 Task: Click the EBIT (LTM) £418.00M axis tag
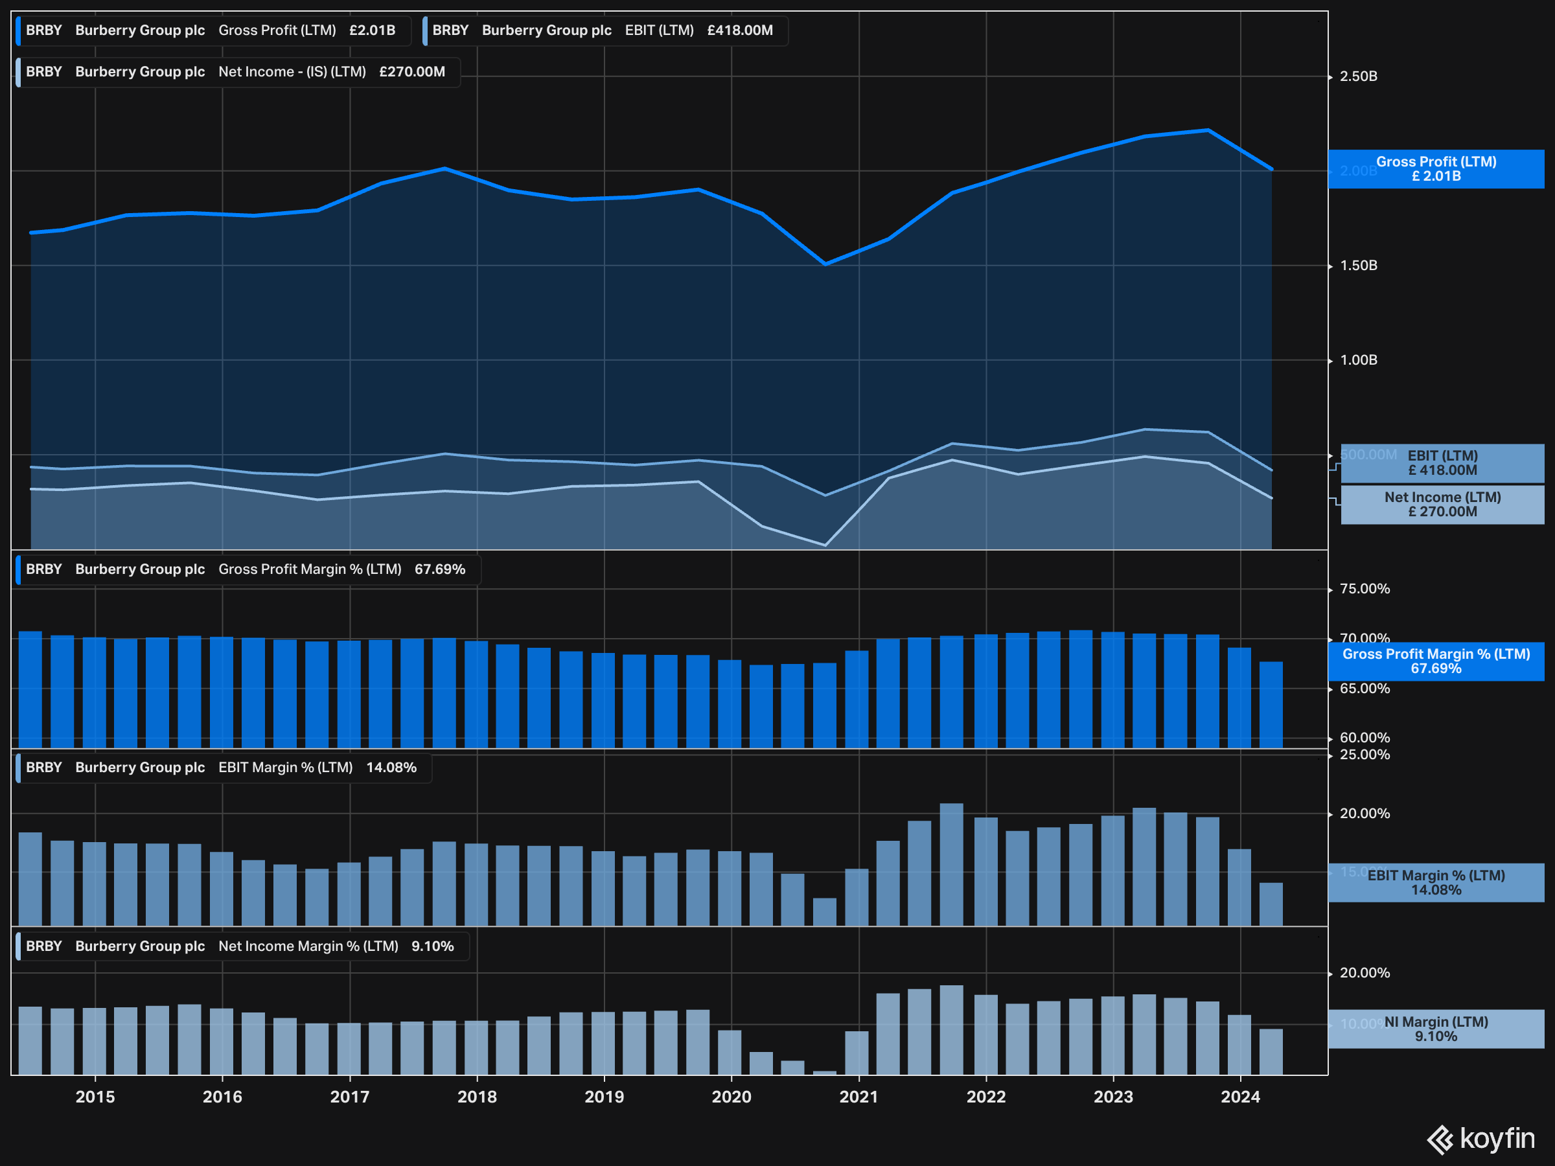click(1442, 463)
